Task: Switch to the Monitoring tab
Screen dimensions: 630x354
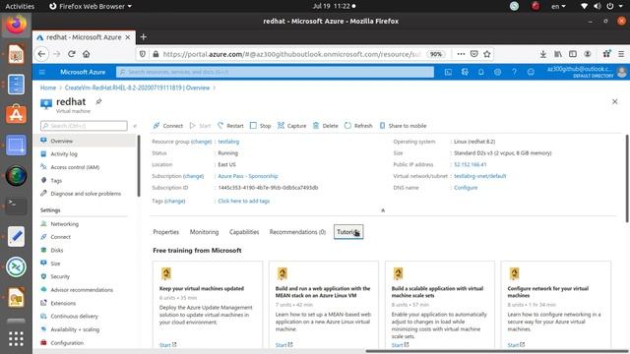Action: (204, 232)
